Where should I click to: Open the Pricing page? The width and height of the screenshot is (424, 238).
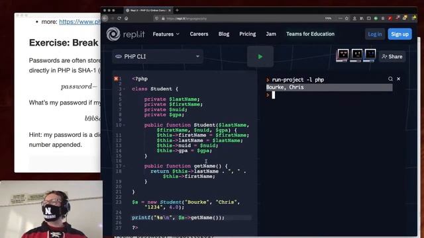pyautogui.click(x=247, y=34)
